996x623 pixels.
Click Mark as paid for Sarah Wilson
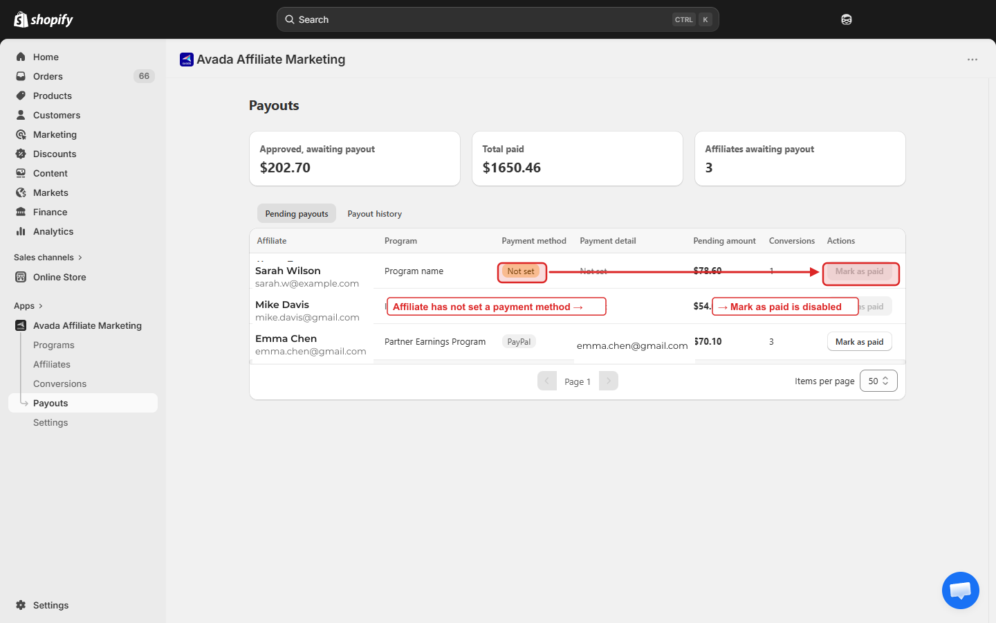coord(859,271)
